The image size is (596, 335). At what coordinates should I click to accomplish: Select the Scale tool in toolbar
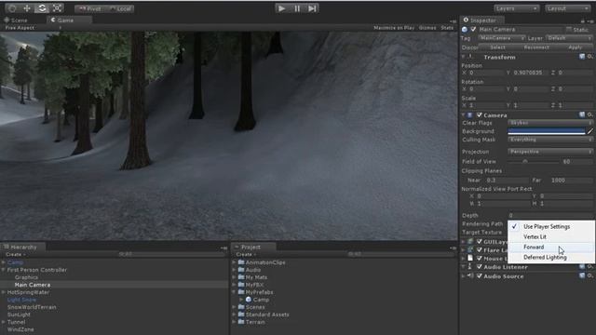pos(57,8)
